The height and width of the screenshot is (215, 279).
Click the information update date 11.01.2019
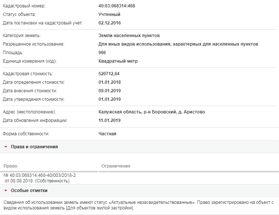tap(109, 120)
